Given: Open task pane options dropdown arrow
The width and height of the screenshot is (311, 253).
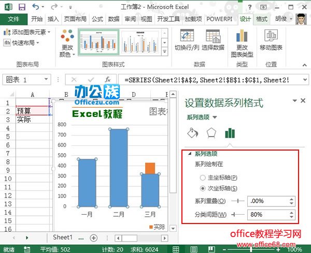Looking at the screenshot, I should (295, 101).
